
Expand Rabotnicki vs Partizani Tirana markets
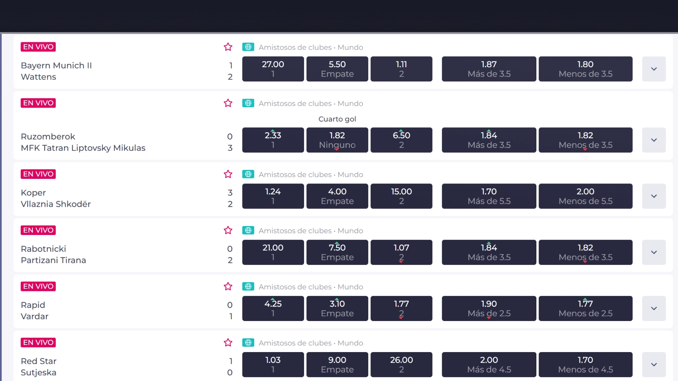point(654,252)
